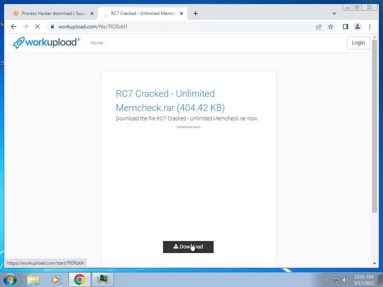Select the RC7 Cracked tab
The width and height of the screenshot is (383, 287).
point(142,13)
